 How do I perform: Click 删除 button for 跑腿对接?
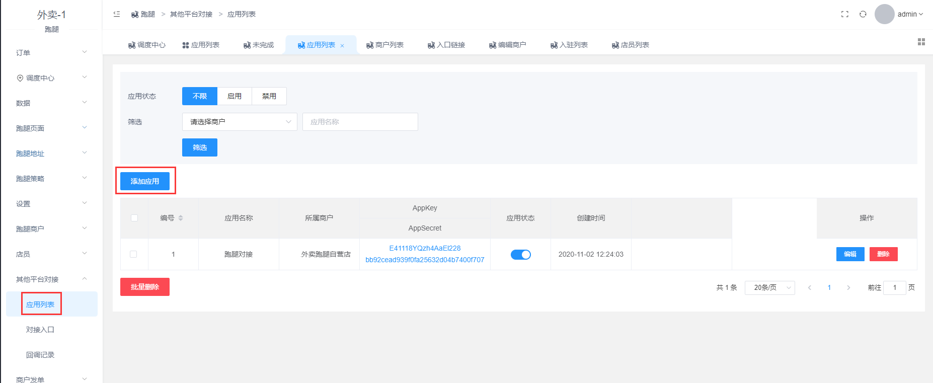(884, 254)
